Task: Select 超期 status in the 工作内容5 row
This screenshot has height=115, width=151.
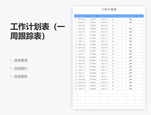Action: pyautogui.click(x=130, y=32)
